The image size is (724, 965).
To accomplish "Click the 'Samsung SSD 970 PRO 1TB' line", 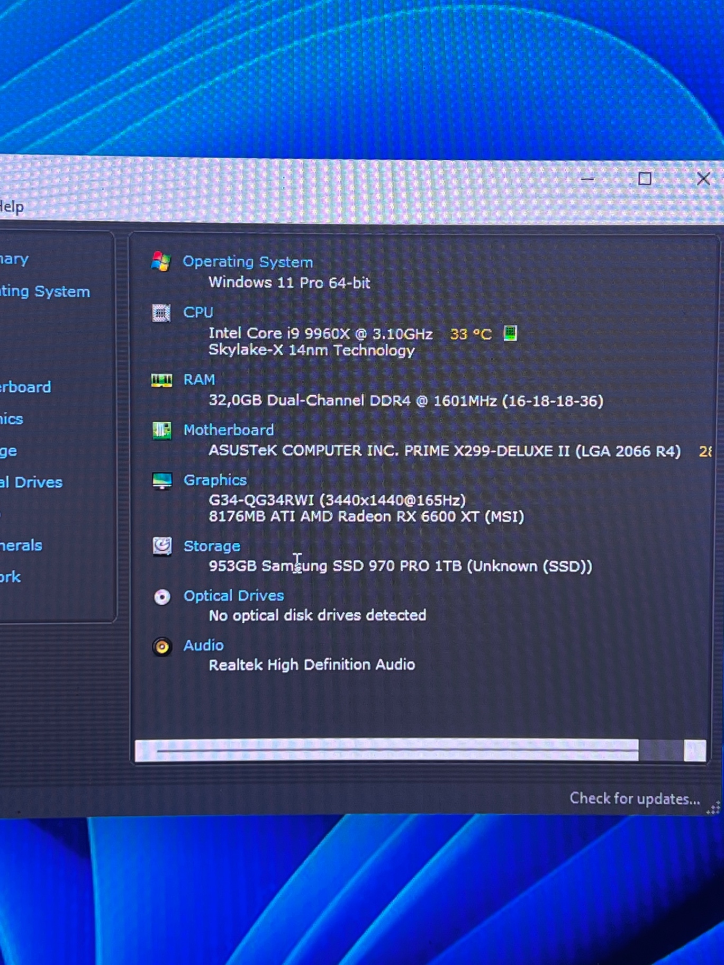I will 401,566.
